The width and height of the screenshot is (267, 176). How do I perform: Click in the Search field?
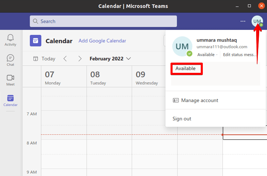(x=103, y=21)
